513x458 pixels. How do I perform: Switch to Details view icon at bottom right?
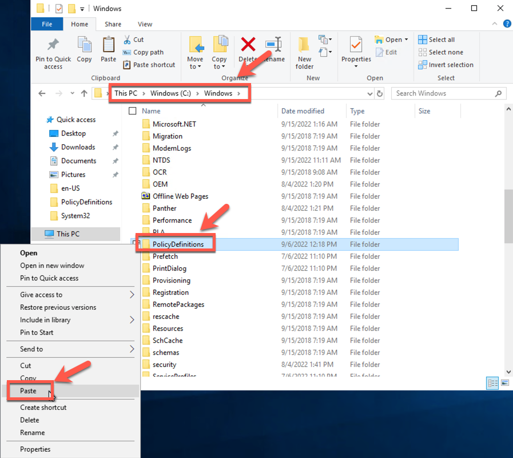(492, 383)
